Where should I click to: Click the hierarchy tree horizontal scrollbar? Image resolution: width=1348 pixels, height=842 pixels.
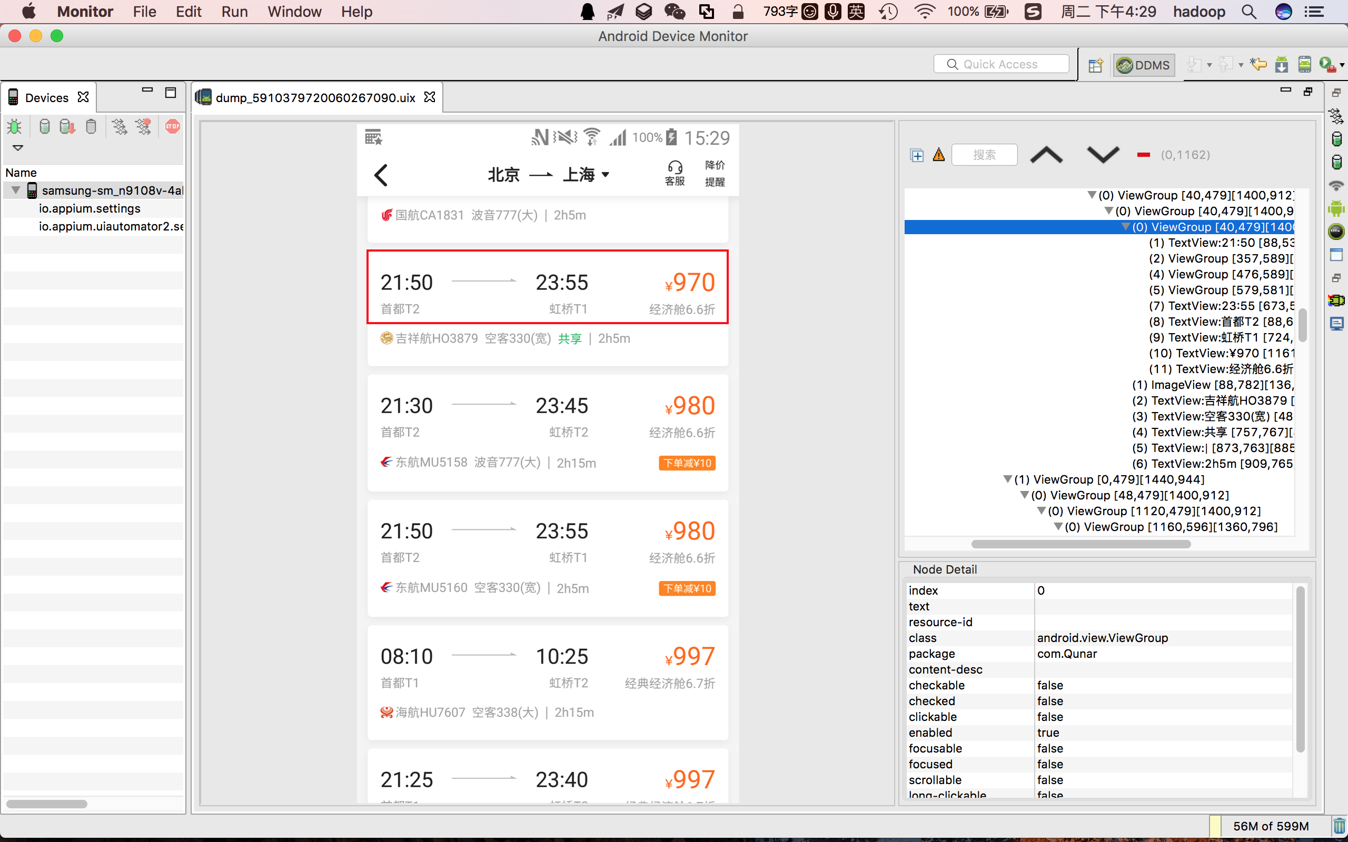point(1081,544)
